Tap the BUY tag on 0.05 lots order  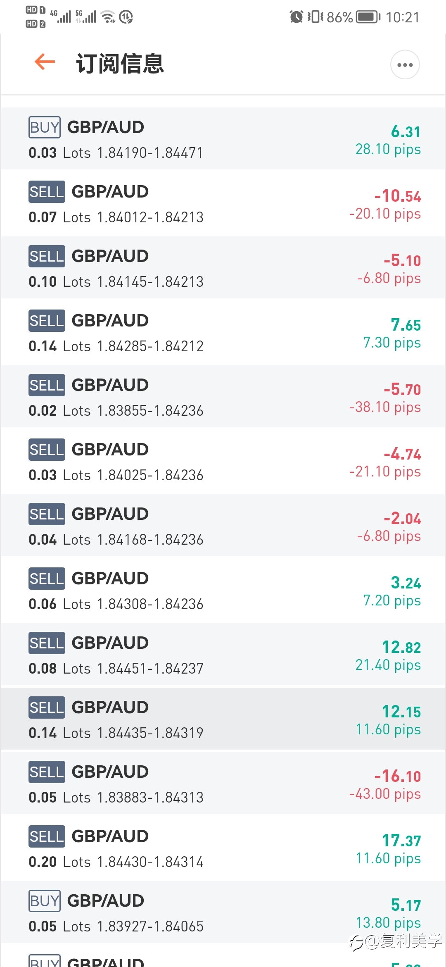[x=45, y=901]
